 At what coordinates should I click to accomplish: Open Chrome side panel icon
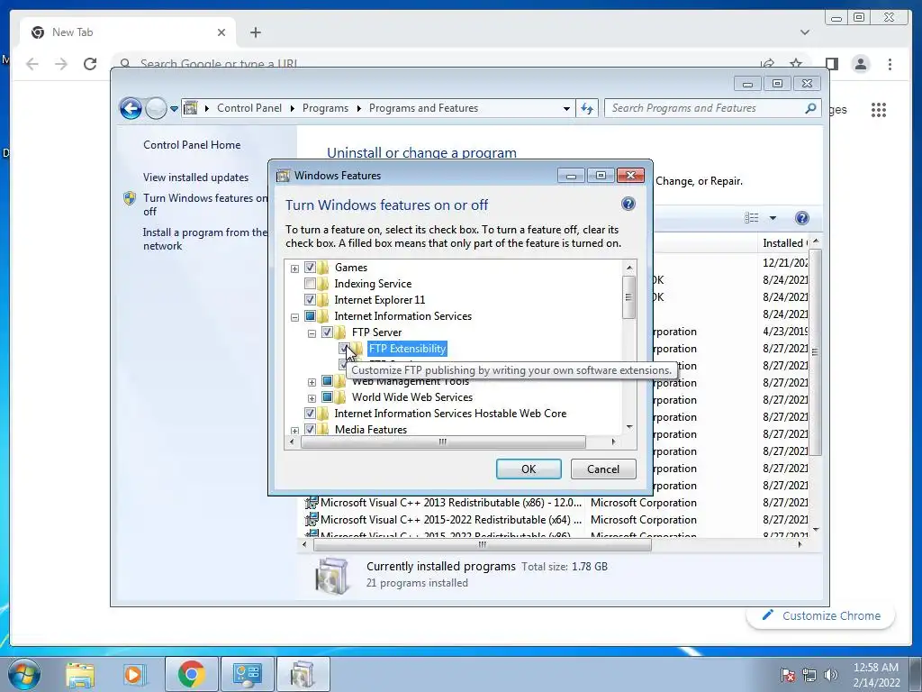831,64
